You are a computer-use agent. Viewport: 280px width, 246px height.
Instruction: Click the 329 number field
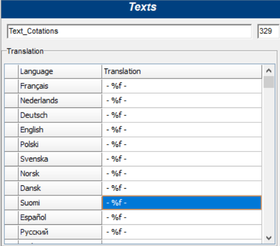point(268,31)
